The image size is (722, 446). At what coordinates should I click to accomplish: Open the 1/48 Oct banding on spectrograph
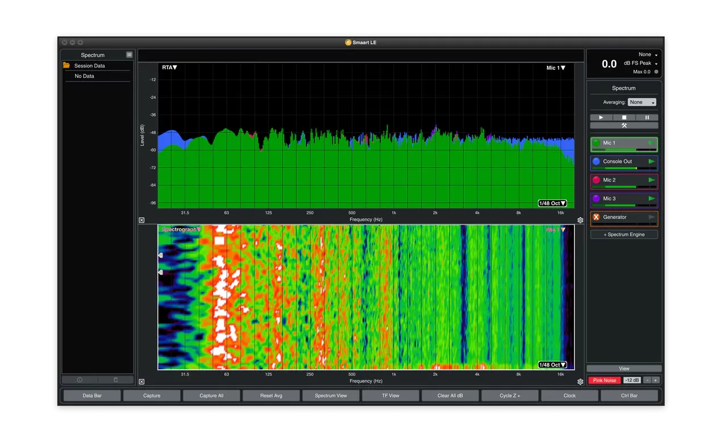(553, 365)
